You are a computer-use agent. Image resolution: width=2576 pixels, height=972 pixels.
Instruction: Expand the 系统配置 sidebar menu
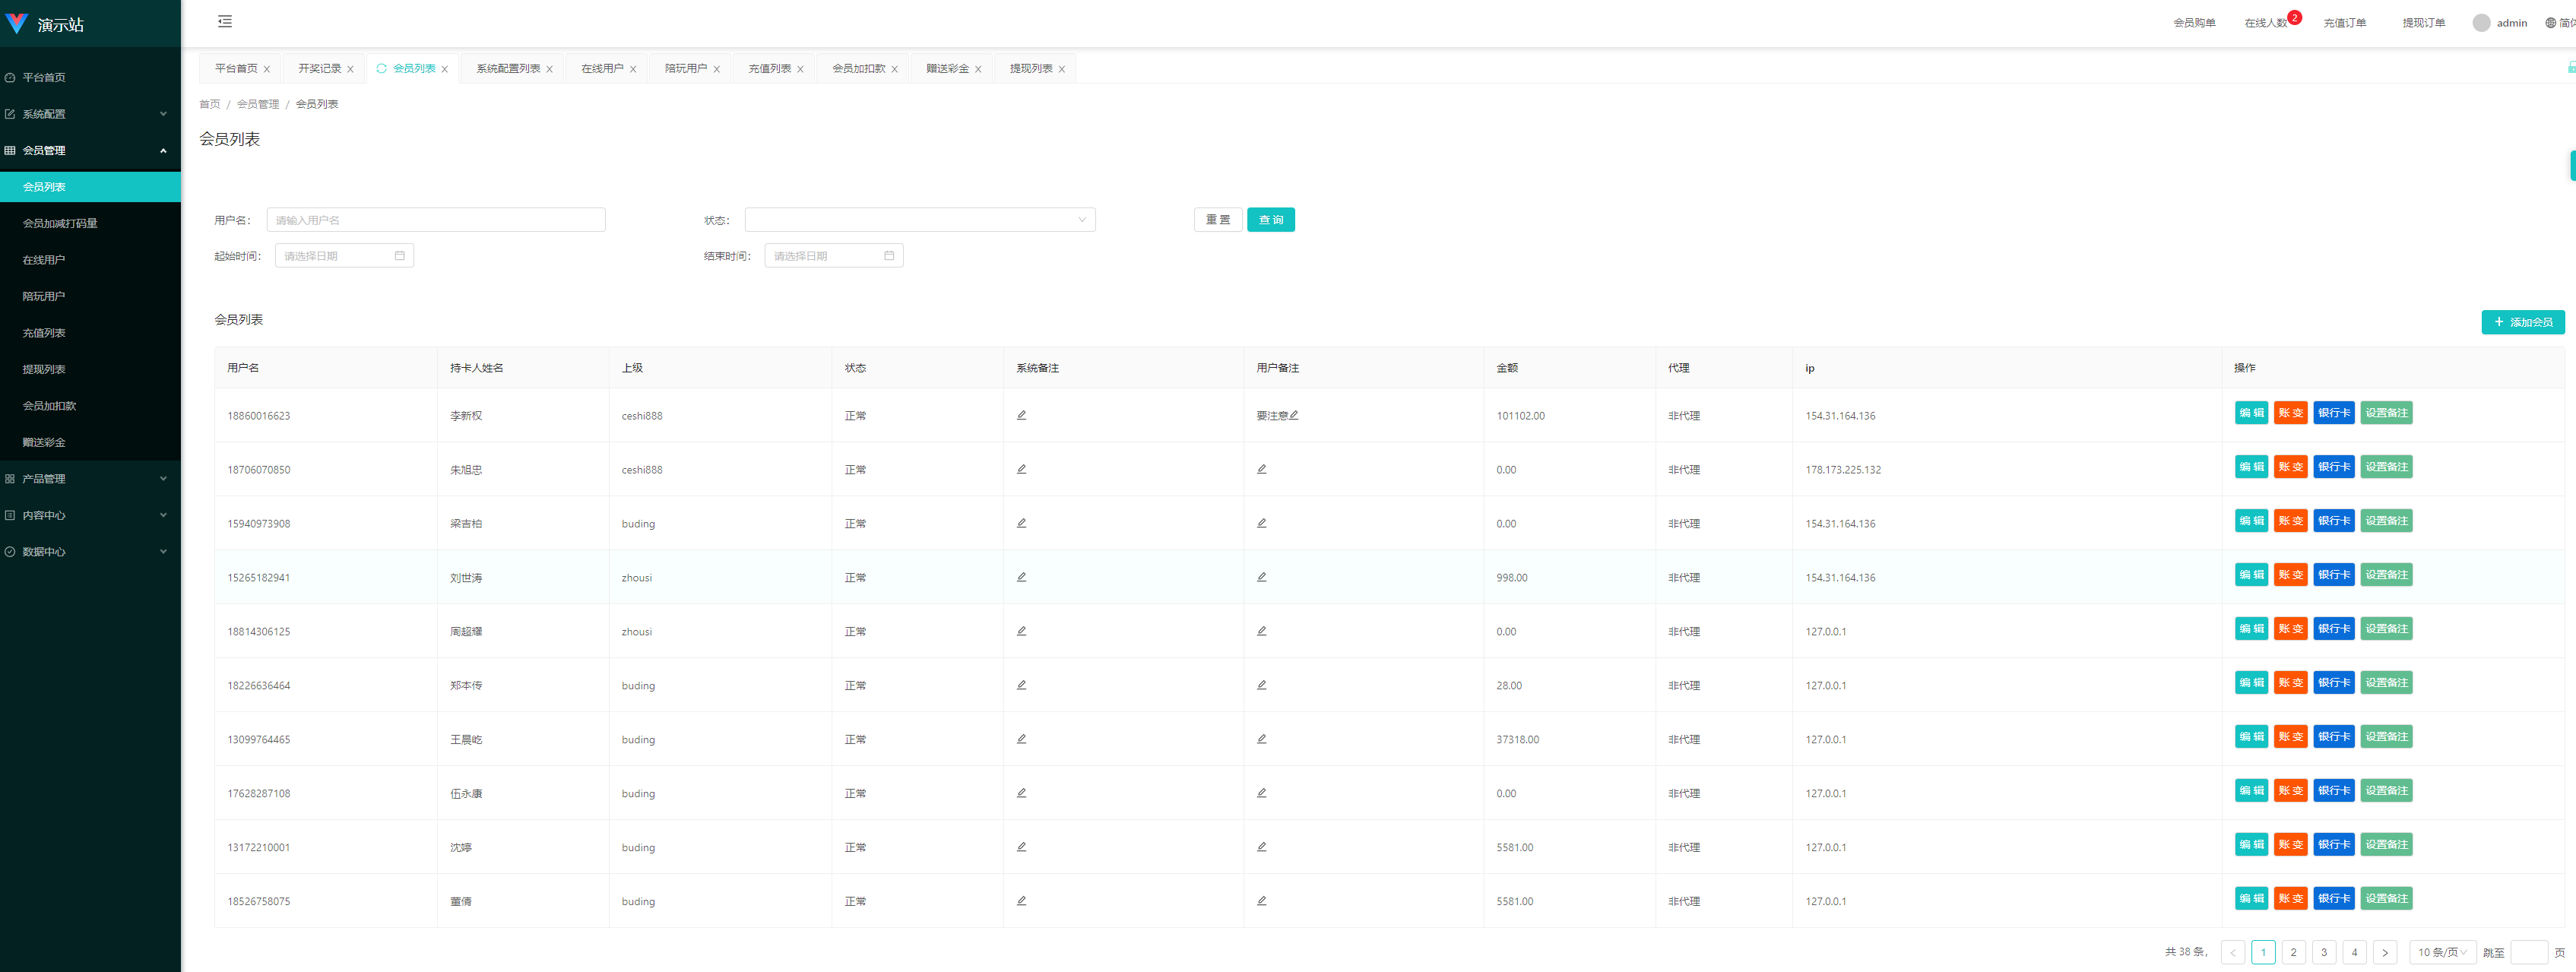[x=89, y=113]
